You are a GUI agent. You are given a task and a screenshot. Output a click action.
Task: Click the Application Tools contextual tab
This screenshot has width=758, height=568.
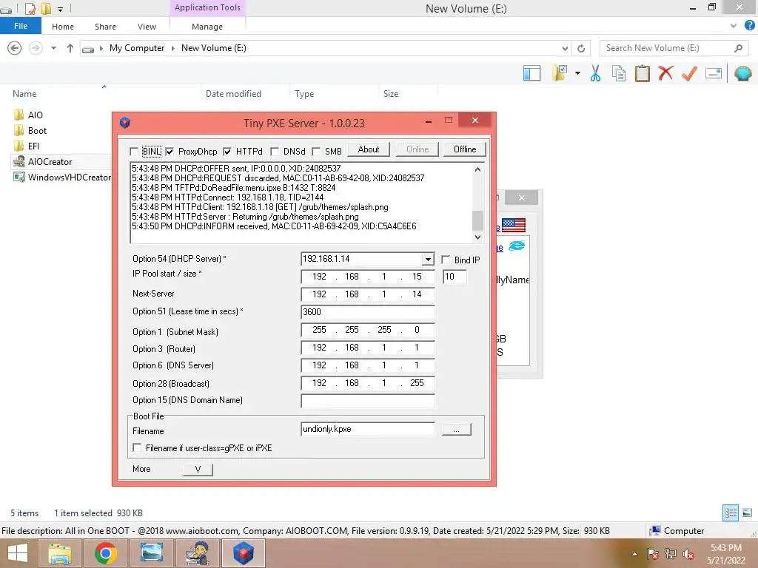click(207, 7)
